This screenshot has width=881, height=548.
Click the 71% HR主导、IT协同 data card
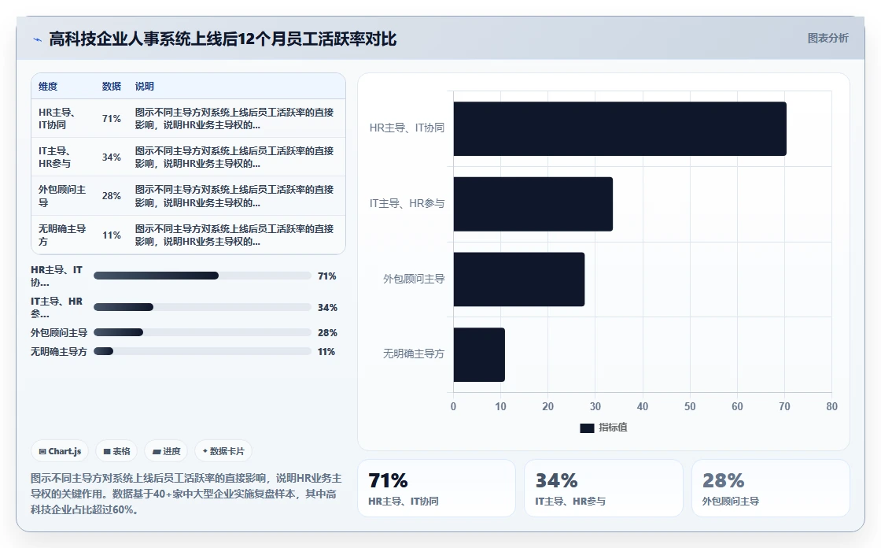[437, 488]
